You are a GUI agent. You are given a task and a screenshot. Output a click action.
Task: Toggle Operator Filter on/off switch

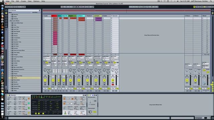click(64, 104)
